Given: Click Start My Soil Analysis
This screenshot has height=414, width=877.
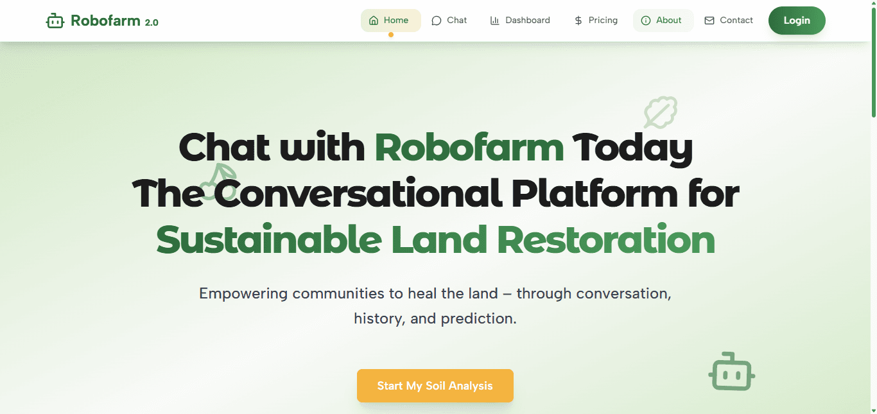Looking at the screenshot, I should pos(435,386).
